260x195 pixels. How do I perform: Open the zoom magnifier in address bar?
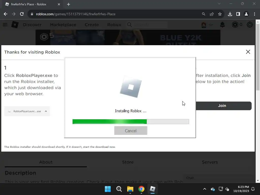[203, 14]
